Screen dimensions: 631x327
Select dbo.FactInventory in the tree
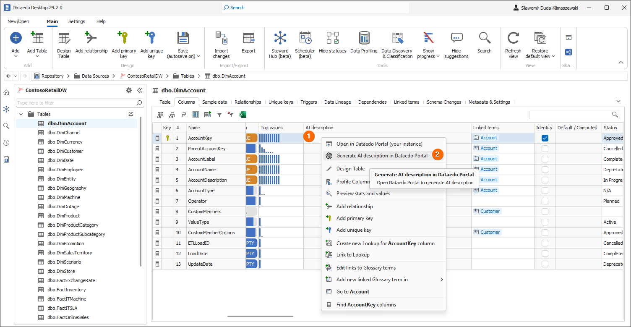click(67, 290)
